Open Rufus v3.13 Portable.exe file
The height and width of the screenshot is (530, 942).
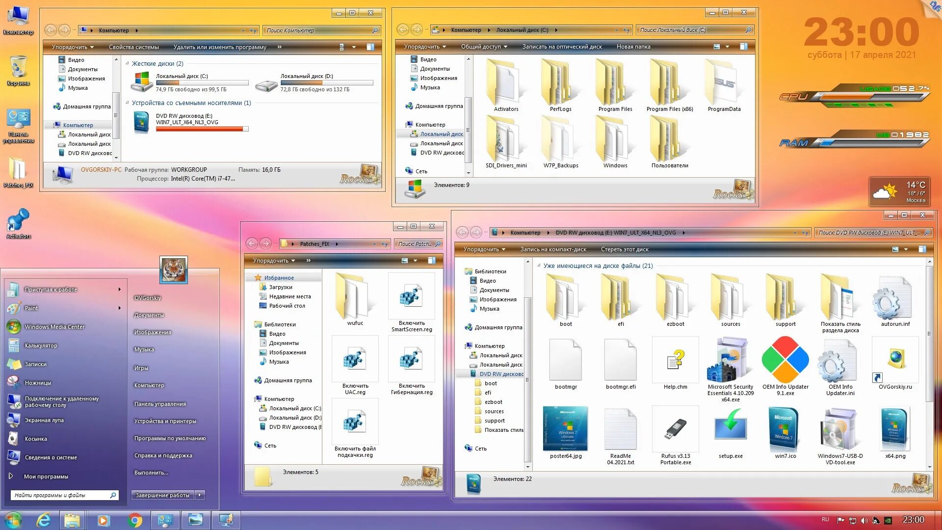point(676,430)
